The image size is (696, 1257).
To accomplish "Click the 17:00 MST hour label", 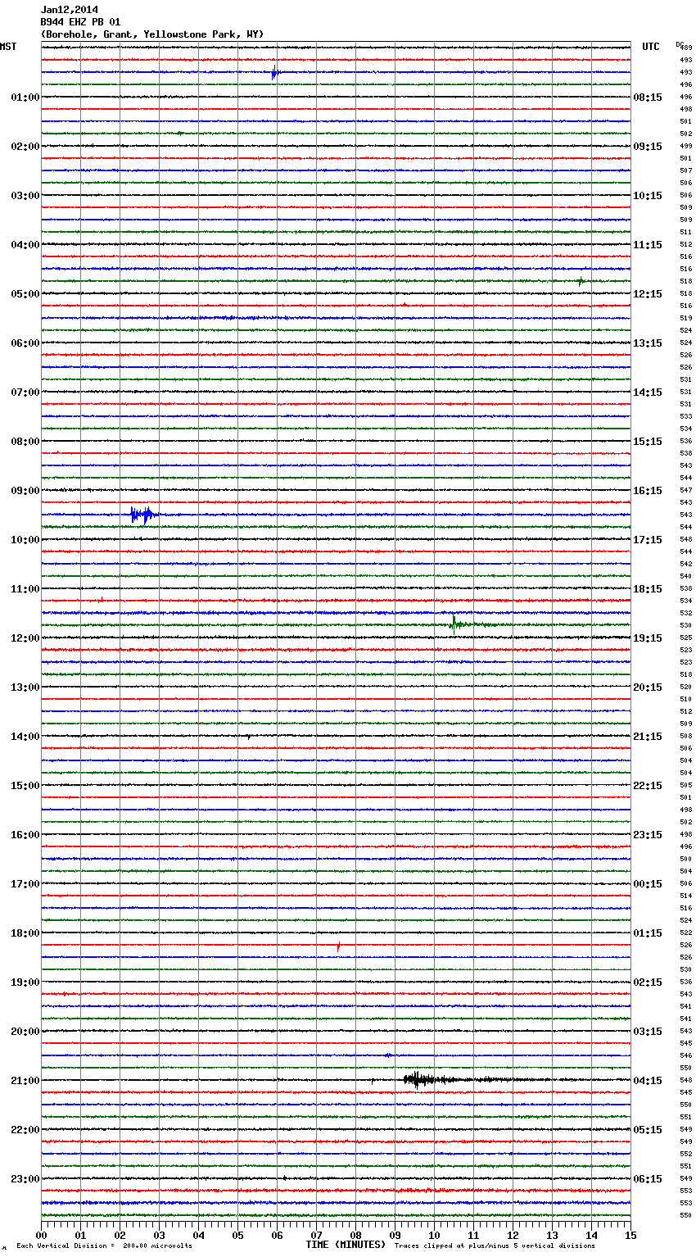I will tap(25, 884).
